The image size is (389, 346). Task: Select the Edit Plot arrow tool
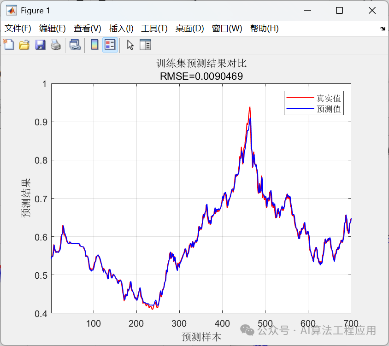130,45
